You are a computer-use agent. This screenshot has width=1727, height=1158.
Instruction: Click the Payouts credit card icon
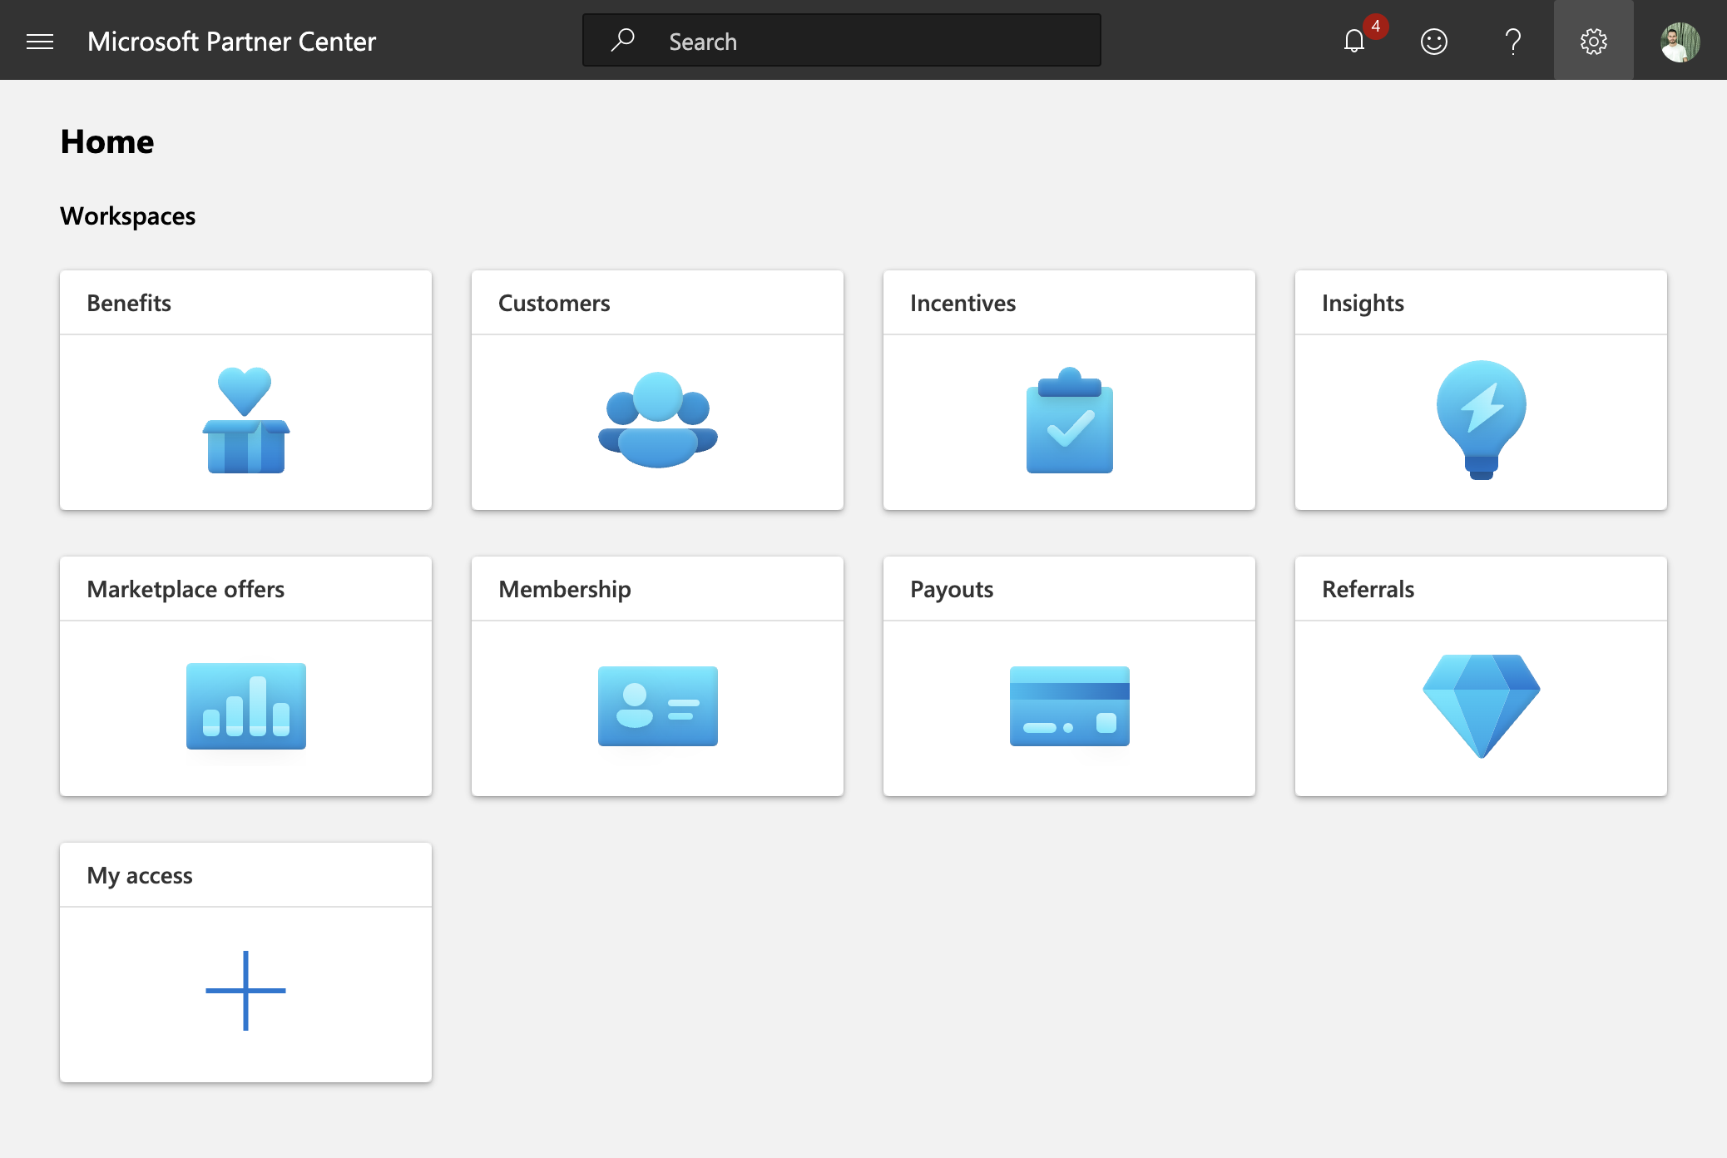coord(1070,706)
